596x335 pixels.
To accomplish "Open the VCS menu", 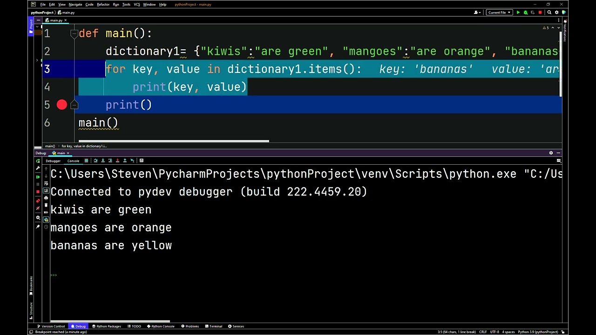I will 137,5.
